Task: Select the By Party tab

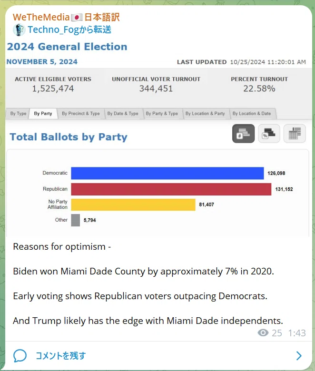Action: (43, 114)
